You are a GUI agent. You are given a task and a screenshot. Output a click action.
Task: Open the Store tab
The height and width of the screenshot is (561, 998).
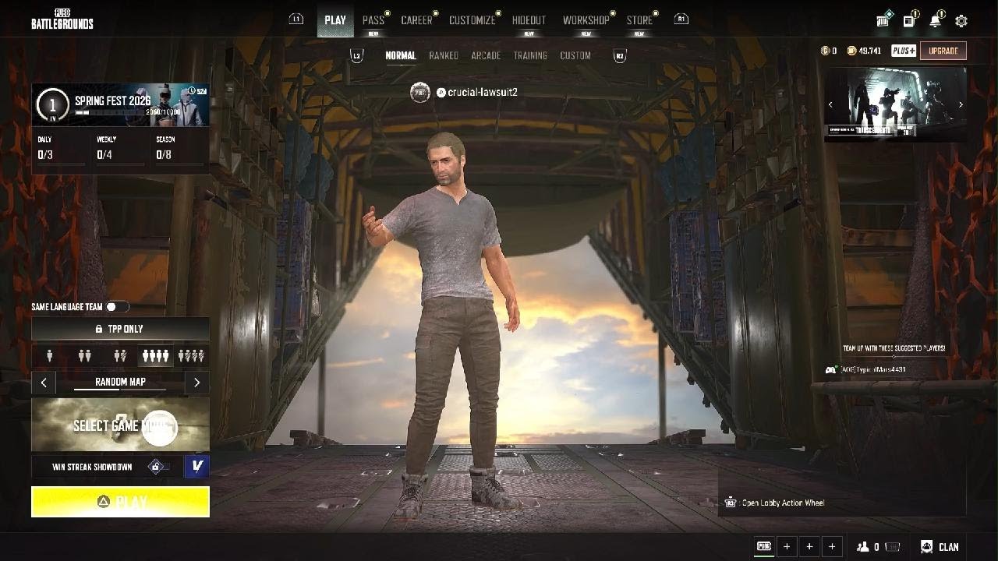[640, 20]
